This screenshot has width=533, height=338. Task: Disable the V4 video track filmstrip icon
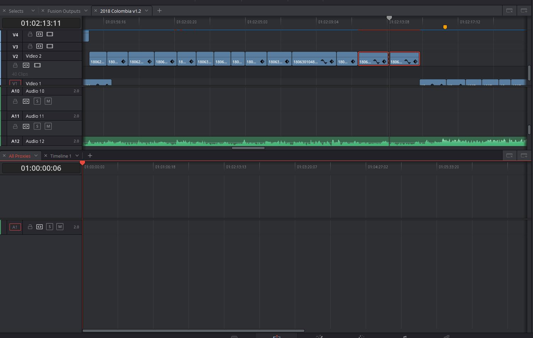pos(50,34)
